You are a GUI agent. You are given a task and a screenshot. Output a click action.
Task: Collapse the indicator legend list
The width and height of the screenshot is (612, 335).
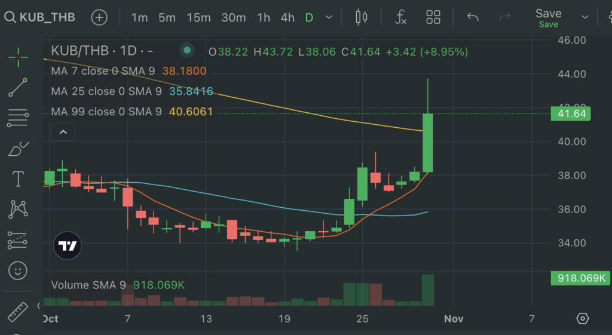click(x=63, y=132)
